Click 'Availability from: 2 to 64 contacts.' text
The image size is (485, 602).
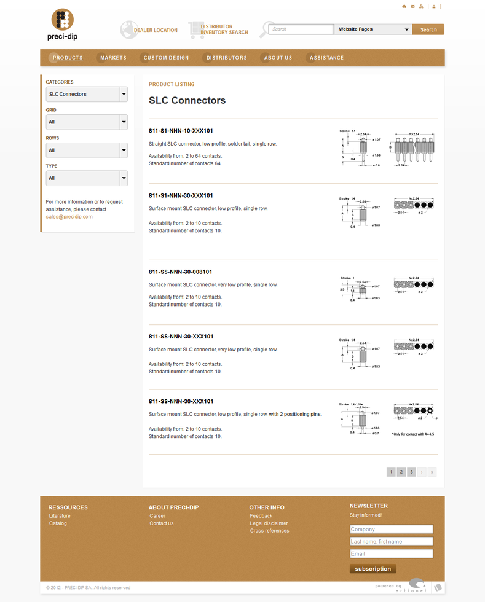click(185, 156)
